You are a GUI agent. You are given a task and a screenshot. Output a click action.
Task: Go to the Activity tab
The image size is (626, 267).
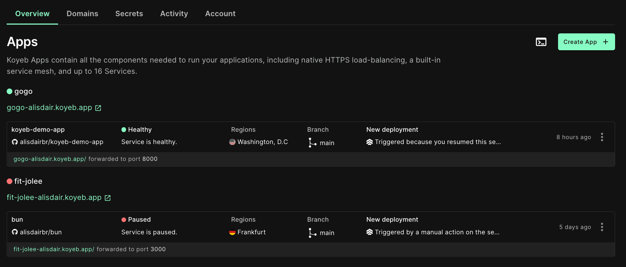[174, 14]
